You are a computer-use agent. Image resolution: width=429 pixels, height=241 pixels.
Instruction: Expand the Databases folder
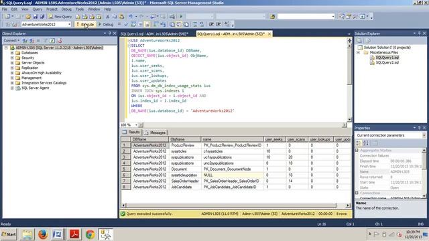point(12,53)
